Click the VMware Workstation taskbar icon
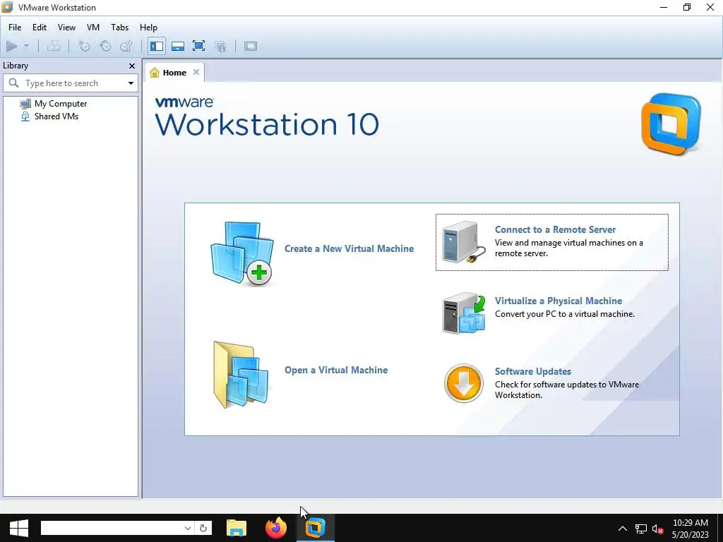The height and width of the screenshot is (542, 723). (316, 528)
